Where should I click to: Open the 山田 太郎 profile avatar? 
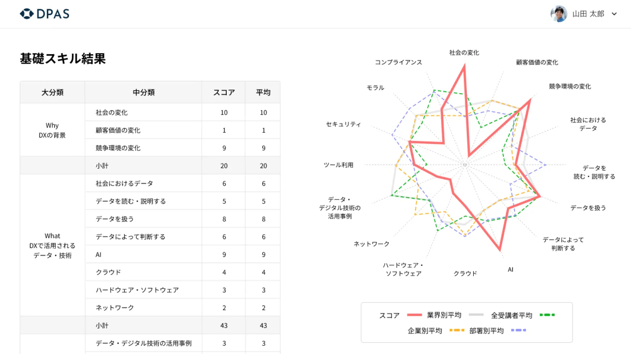coord(559,13)
